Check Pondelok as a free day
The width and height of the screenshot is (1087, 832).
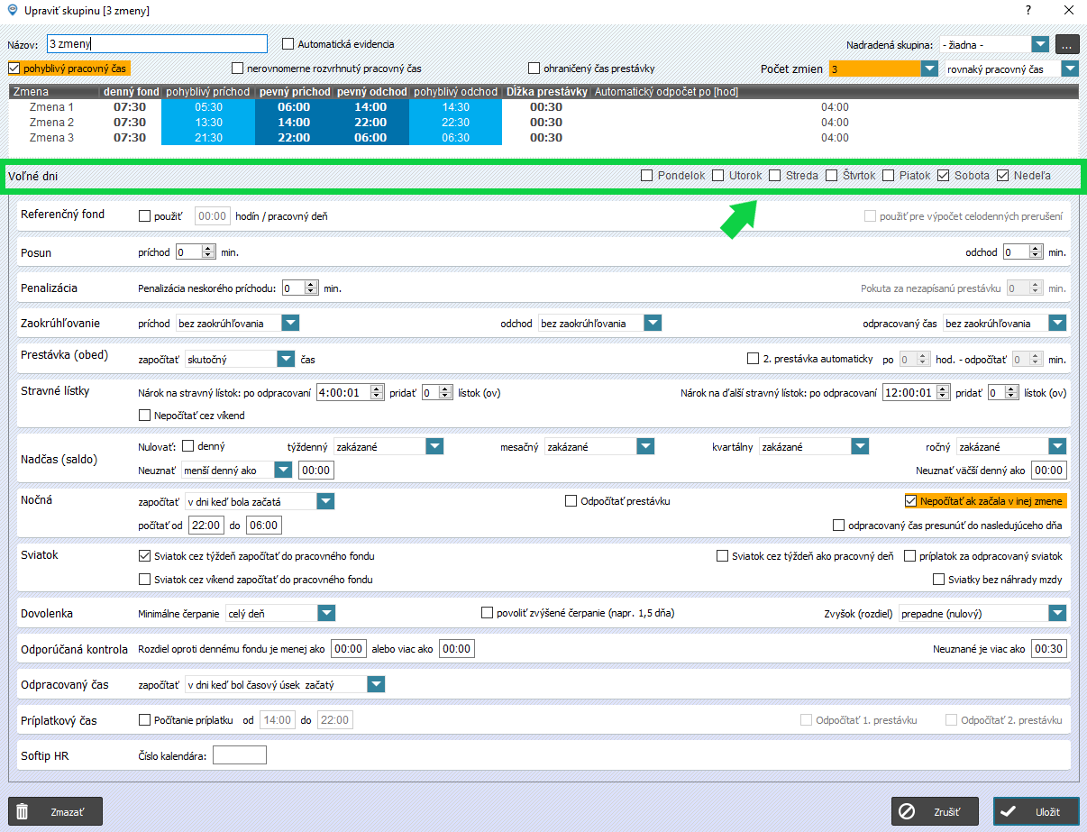[646, 176]
